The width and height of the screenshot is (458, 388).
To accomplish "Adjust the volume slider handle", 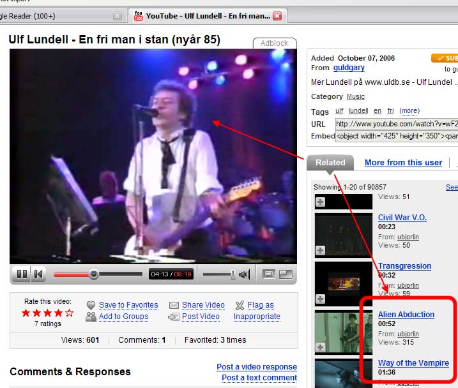I will tap(233, 274).
